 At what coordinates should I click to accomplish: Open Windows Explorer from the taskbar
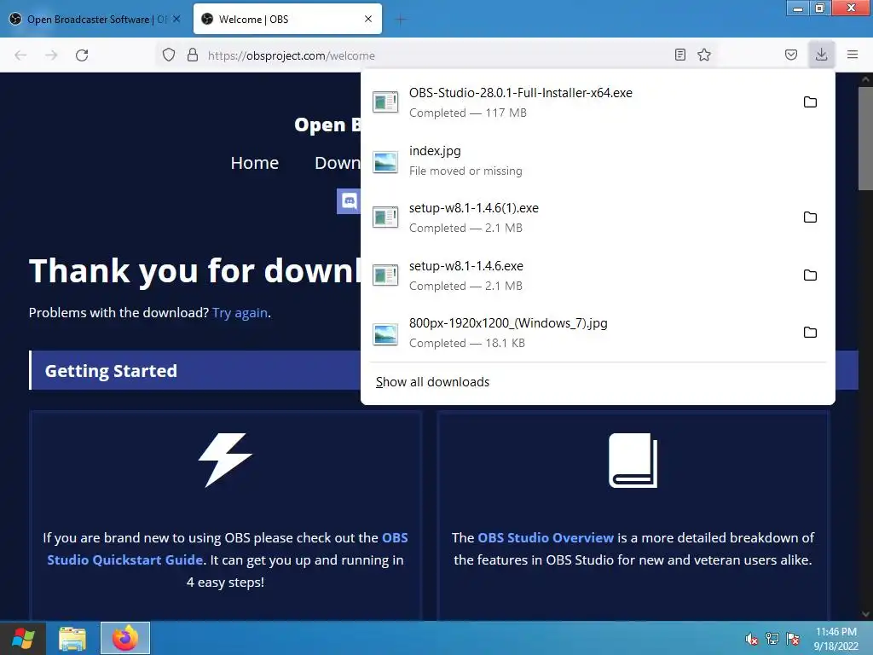click(x=72, y=638)
